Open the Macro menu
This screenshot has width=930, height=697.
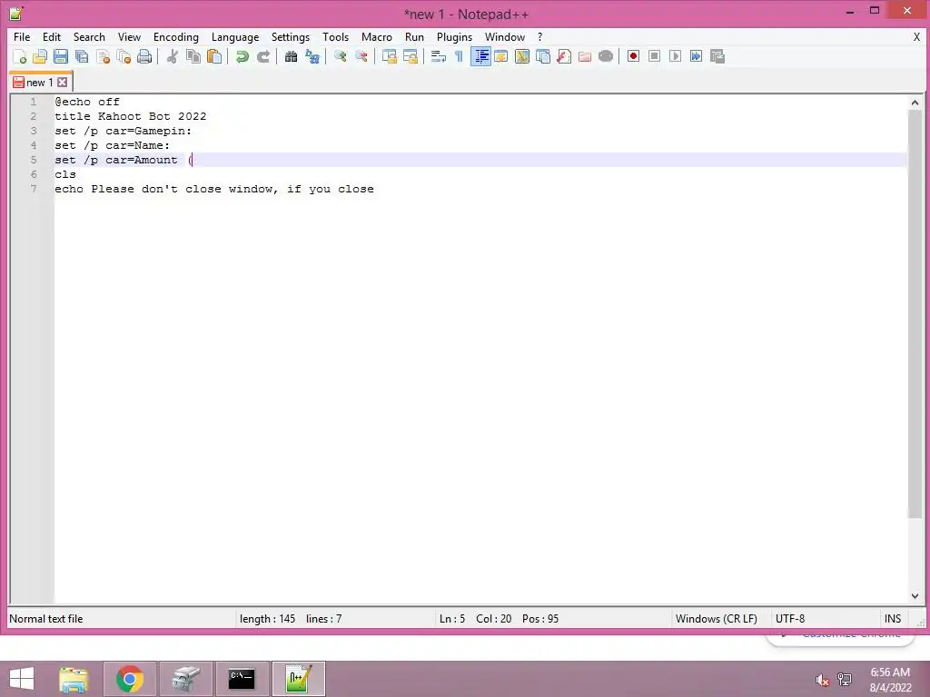click(x=377, y=36)
